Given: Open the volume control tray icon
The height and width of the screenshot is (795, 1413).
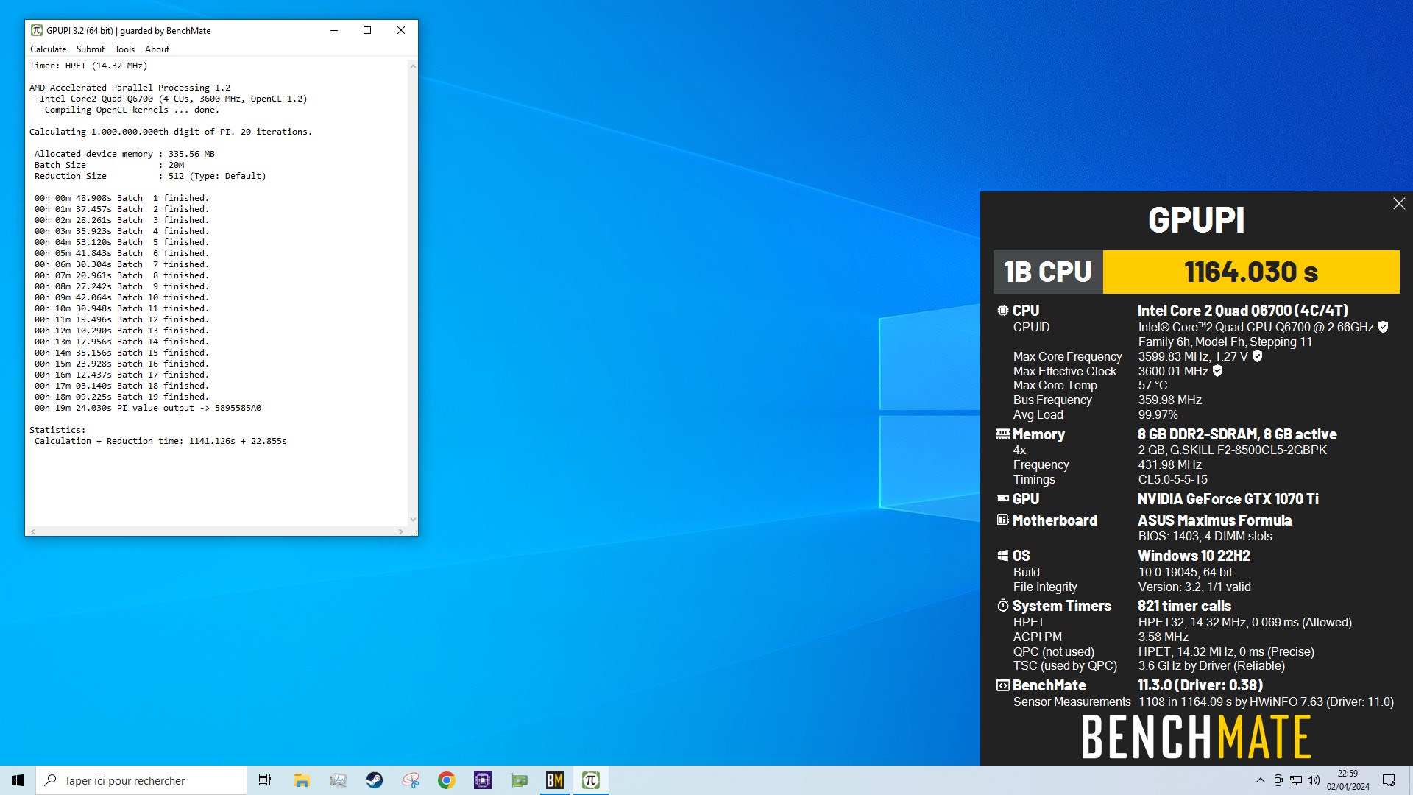Looking at the screenshot, I should pos(1314,780).
